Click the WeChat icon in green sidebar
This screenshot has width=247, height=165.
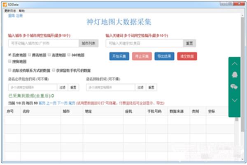coord(234,87)
